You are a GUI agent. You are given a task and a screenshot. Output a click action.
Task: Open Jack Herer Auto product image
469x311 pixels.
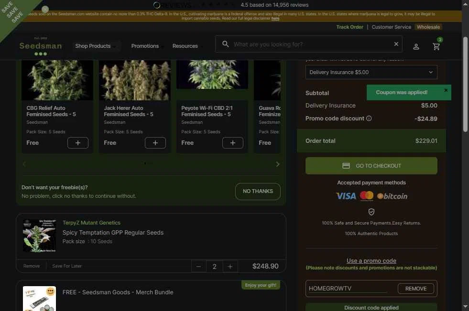pos(135,80)
